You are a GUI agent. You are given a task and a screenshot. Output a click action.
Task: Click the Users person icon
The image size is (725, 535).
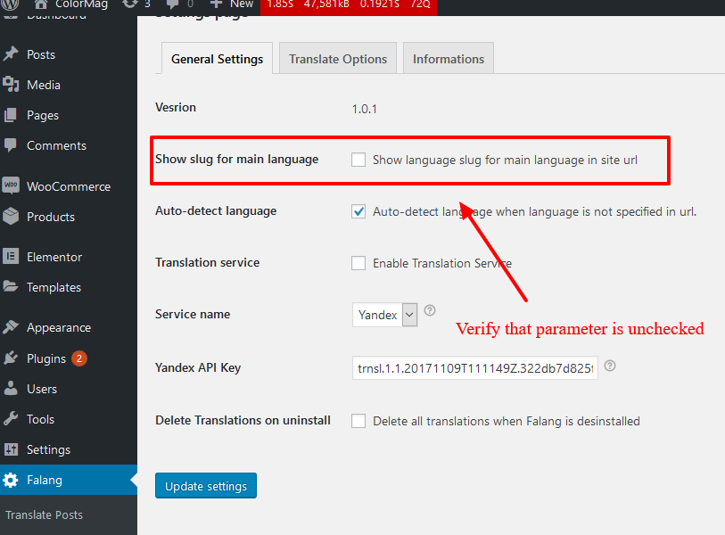pos(10,389)
